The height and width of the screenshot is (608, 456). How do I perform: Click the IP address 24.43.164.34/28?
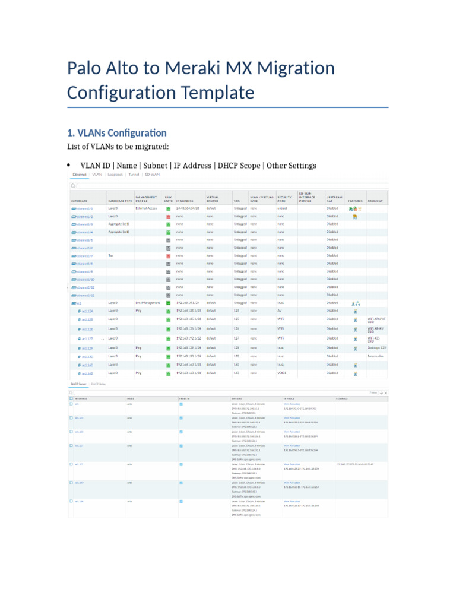(188, 208)
